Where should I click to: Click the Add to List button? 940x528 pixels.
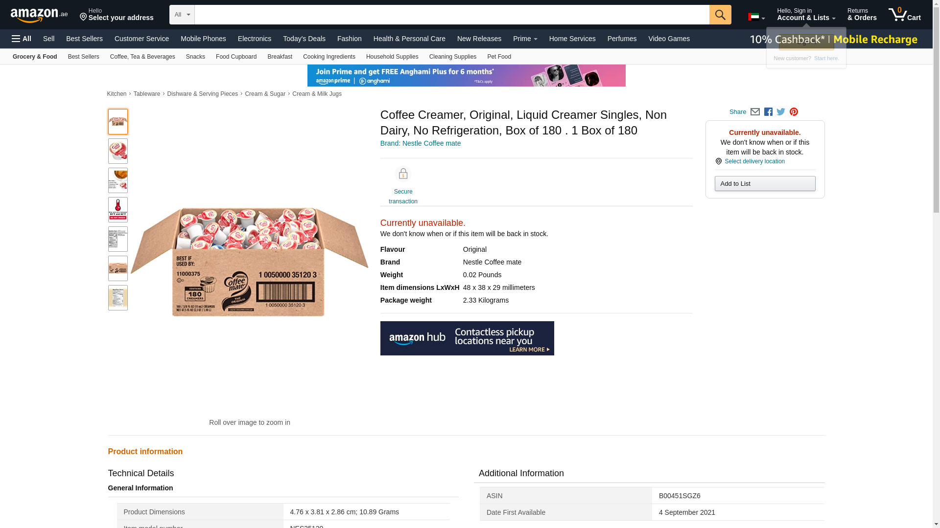point(765,184)
